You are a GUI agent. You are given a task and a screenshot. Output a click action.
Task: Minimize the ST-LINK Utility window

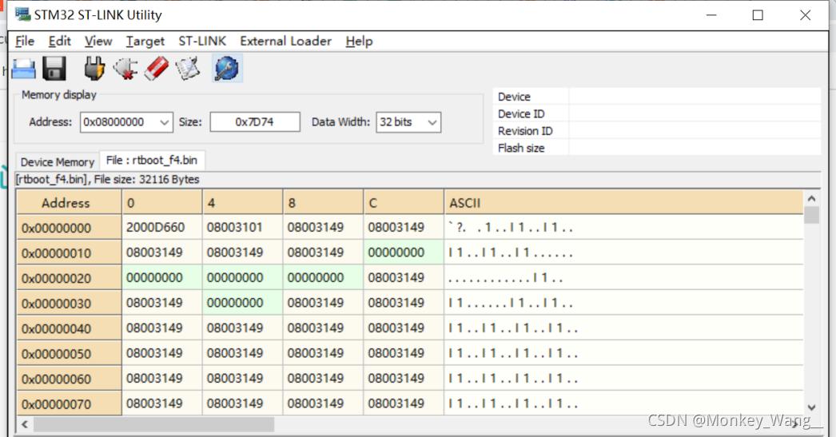click(x=711, y=15)
